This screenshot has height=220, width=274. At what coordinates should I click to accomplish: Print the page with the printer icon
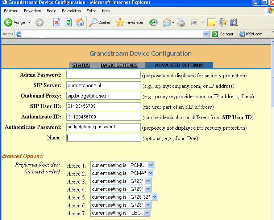click(181, 22)
